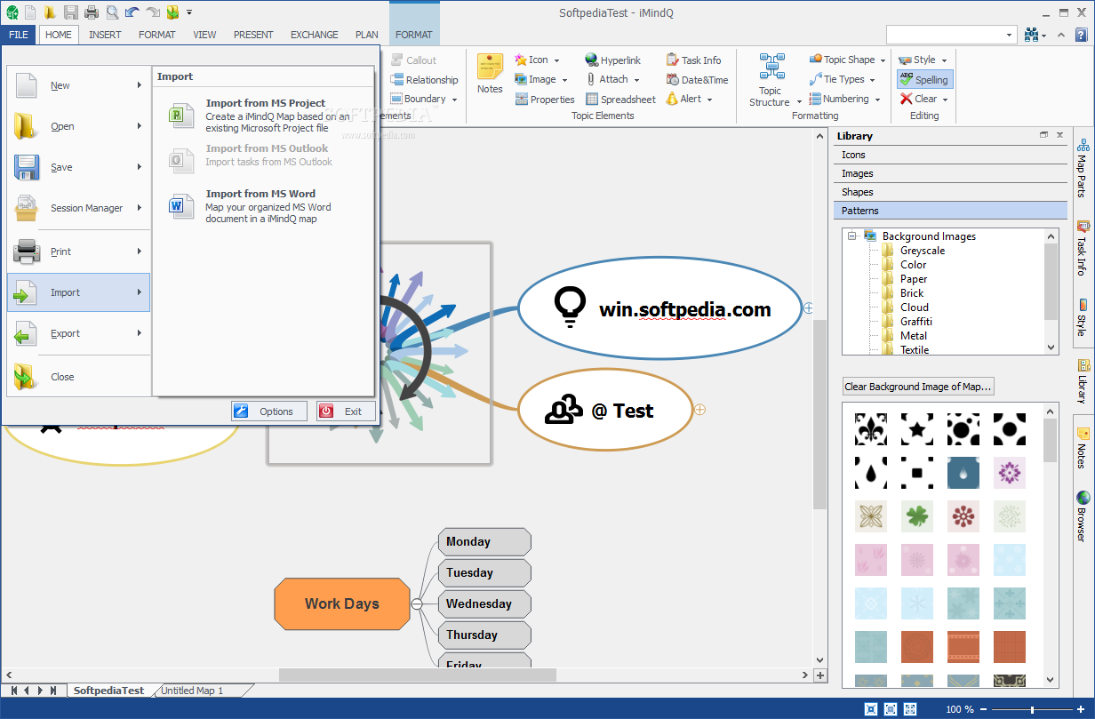1095x719 pixels.
Task: Select the green clover pattern thumbnail
Action: pos(916,516)
